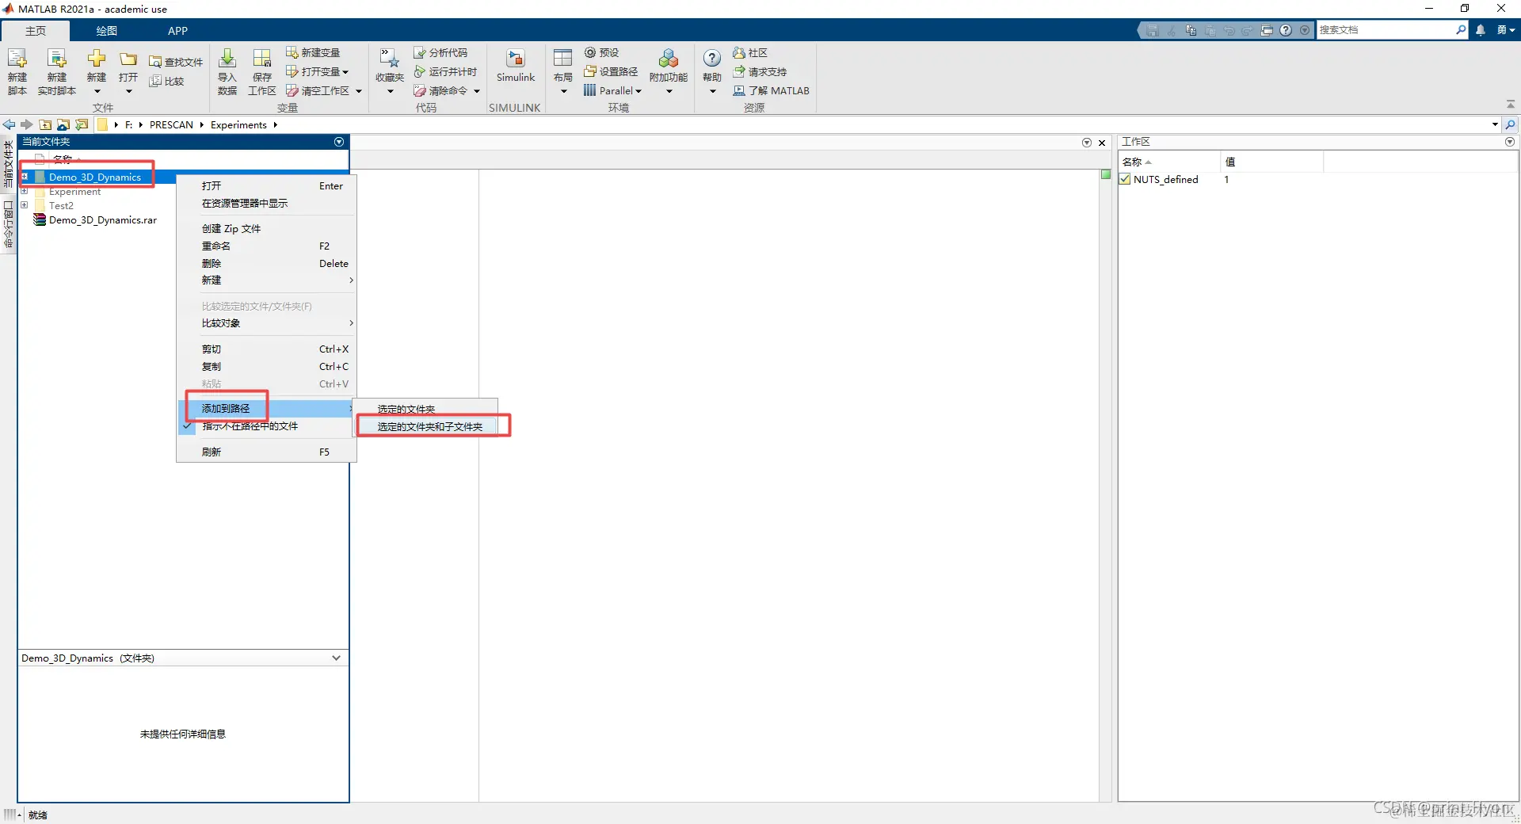Screen dimensions: 1521x824
Task: Toggle the NUTS_defined checkbox in the workspace
Action: (1125, 179)
